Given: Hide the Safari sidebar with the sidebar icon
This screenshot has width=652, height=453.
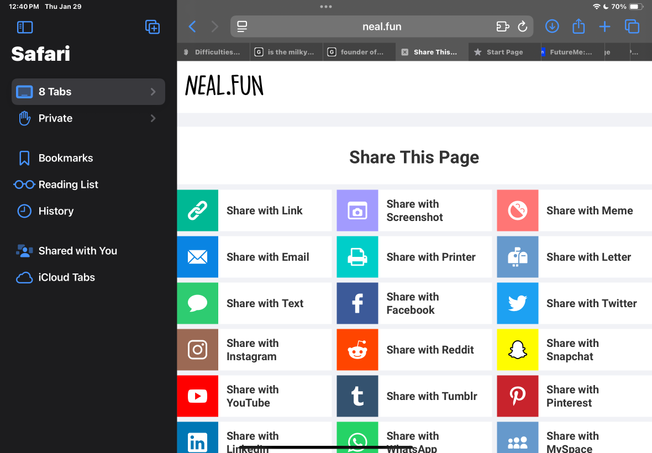Looking at the screenshot, I should pyautogui.click(x=25, y=28).
